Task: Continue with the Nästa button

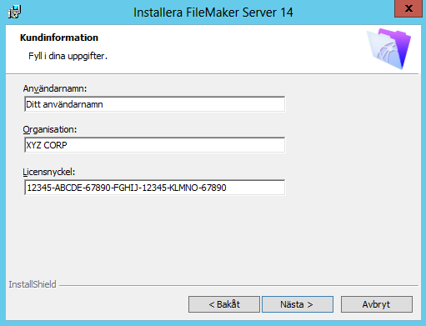Action: pyautogui.click(x=298, y=304)
